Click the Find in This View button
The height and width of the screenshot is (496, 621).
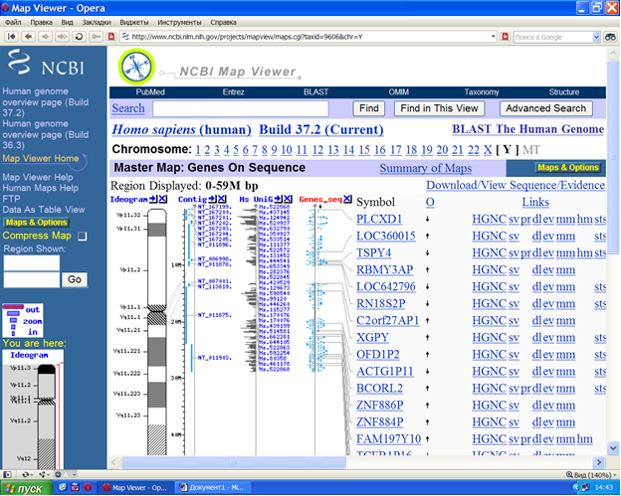(439, 108)
